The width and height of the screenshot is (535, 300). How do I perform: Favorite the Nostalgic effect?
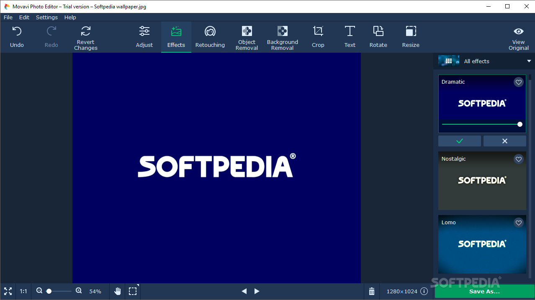click(x=519, y=159)
